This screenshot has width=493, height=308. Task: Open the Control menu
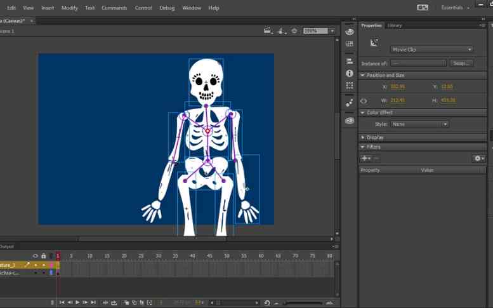(x=143, y=8)
